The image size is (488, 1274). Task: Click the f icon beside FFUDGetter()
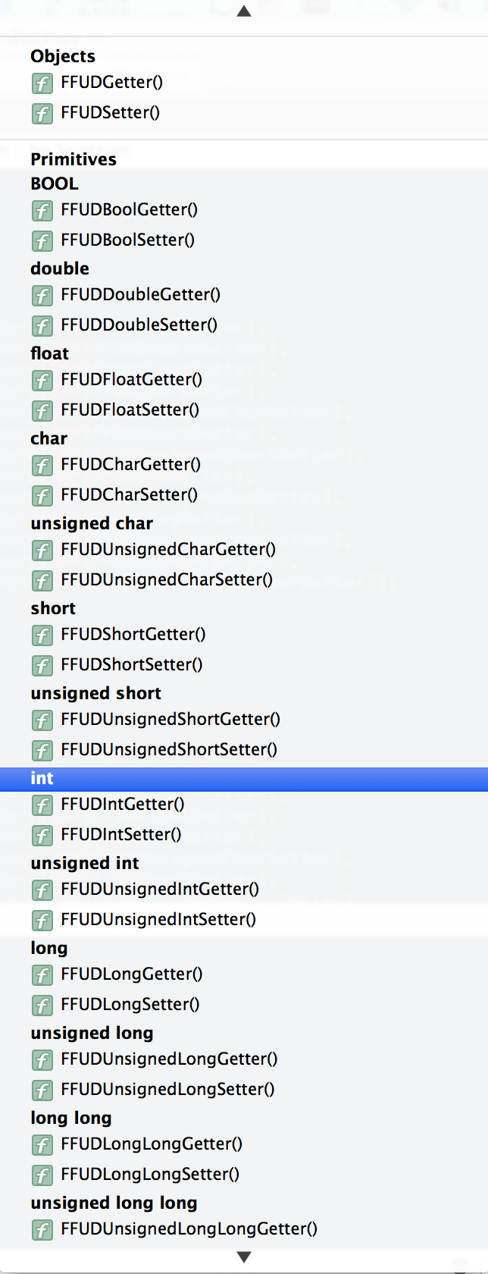pos(42,83)
